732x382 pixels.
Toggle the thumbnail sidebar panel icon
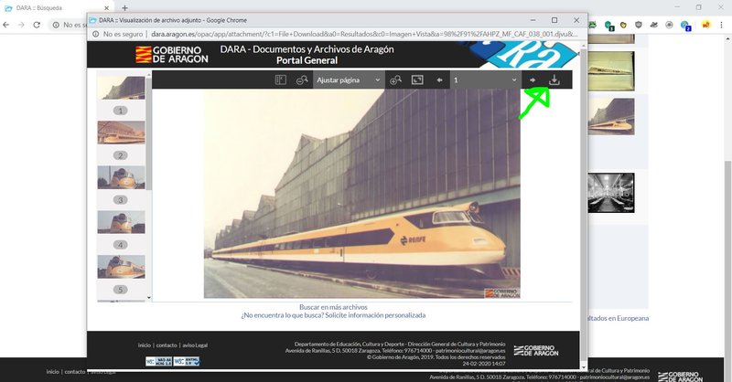click(x=281, y=80)
